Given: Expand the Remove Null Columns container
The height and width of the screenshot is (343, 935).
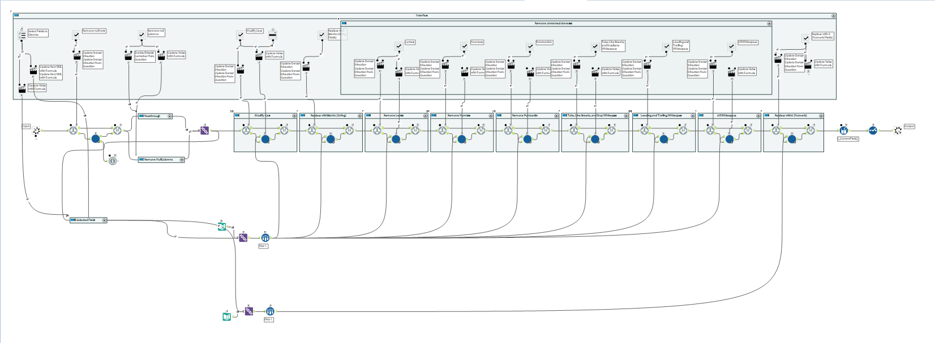Looking at the screenshot, I should 182,160.
